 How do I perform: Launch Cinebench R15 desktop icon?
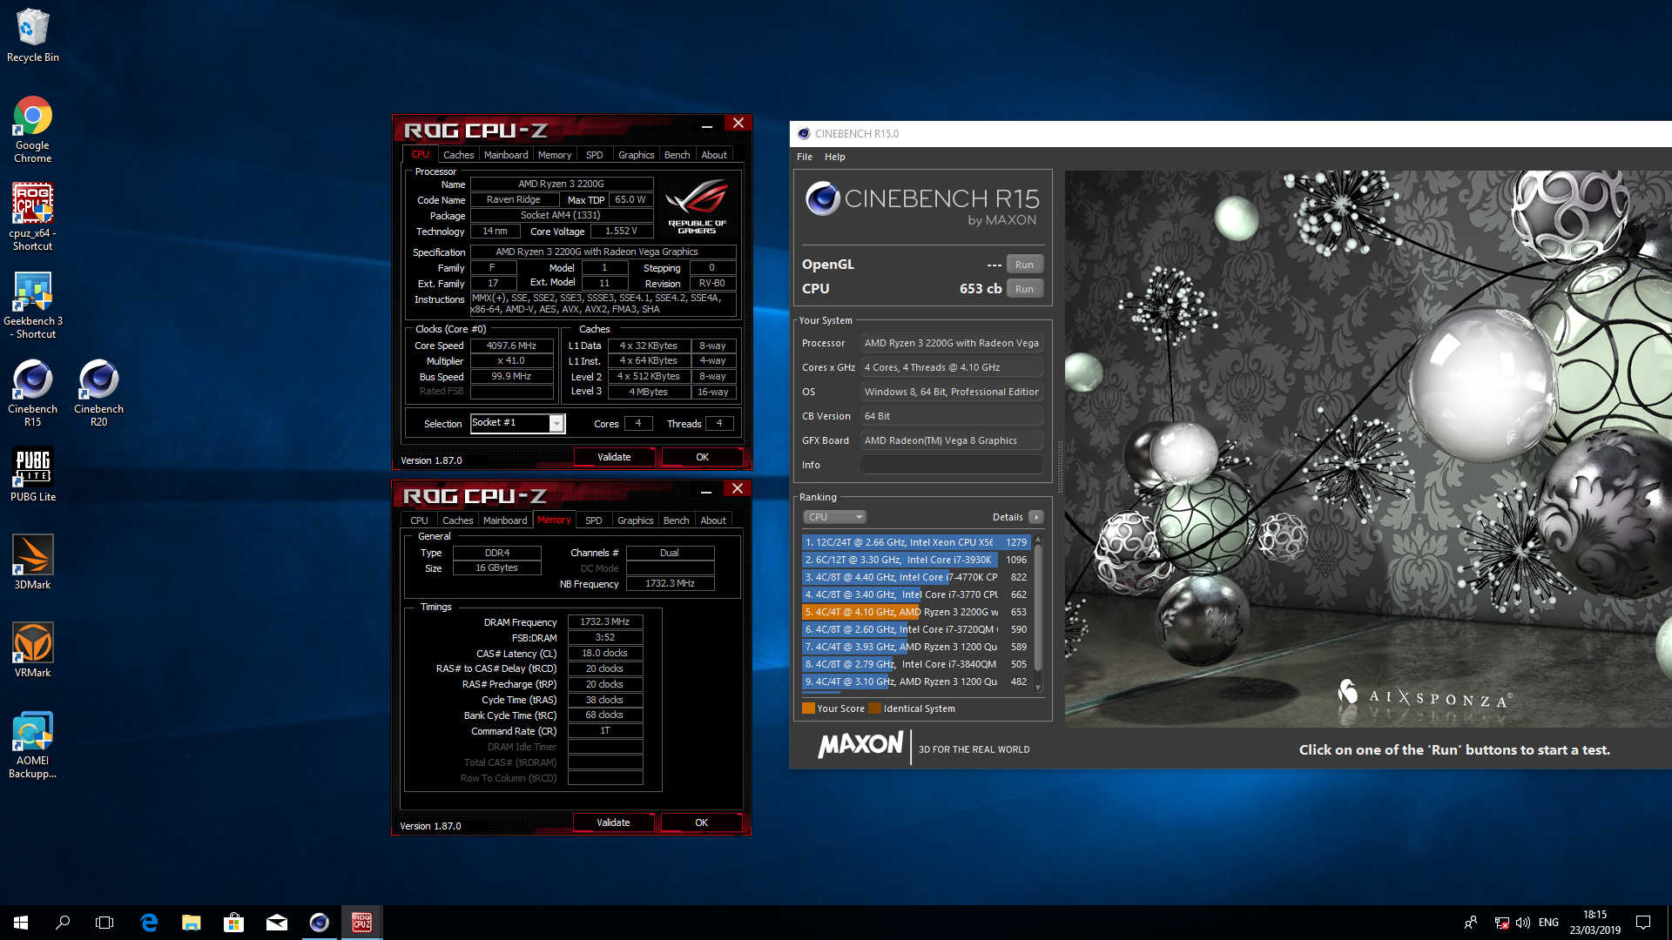[x=32, y=393]
